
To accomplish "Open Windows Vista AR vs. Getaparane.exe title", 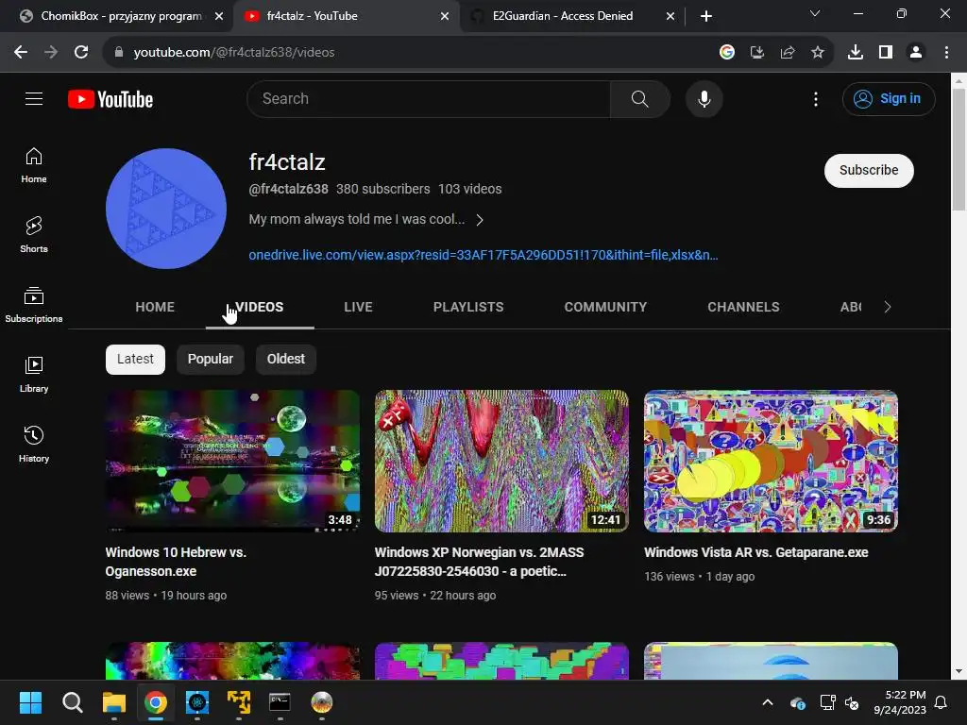I will point(755,552).
